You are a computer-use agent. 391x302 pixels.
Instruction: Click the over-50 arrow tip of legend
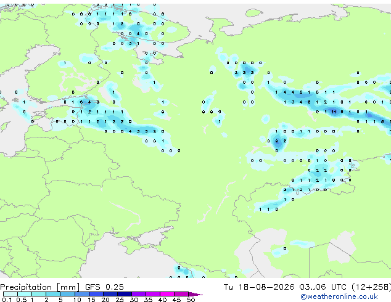(196, 294)
